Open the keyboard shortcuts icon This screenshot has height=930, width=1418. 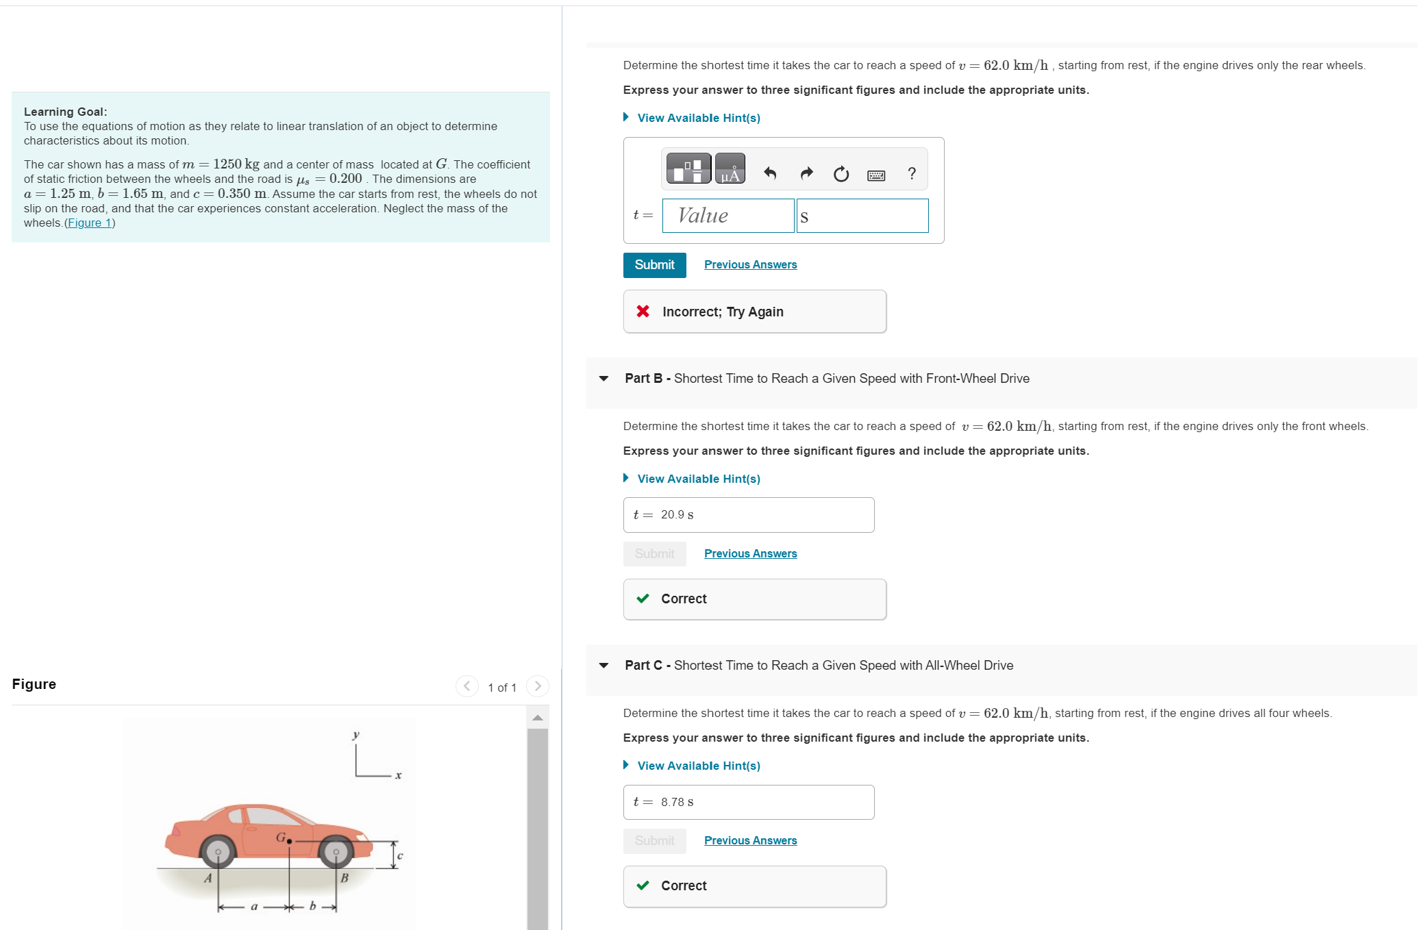(x=876, y=175)
